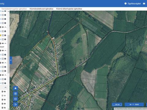
Task: Click the layer panel scrollbar thumb
Action: pos(9,54)
